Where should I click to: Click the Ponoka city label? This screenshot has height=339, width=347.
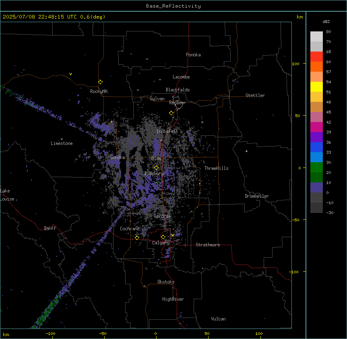[x=193, y=55]
